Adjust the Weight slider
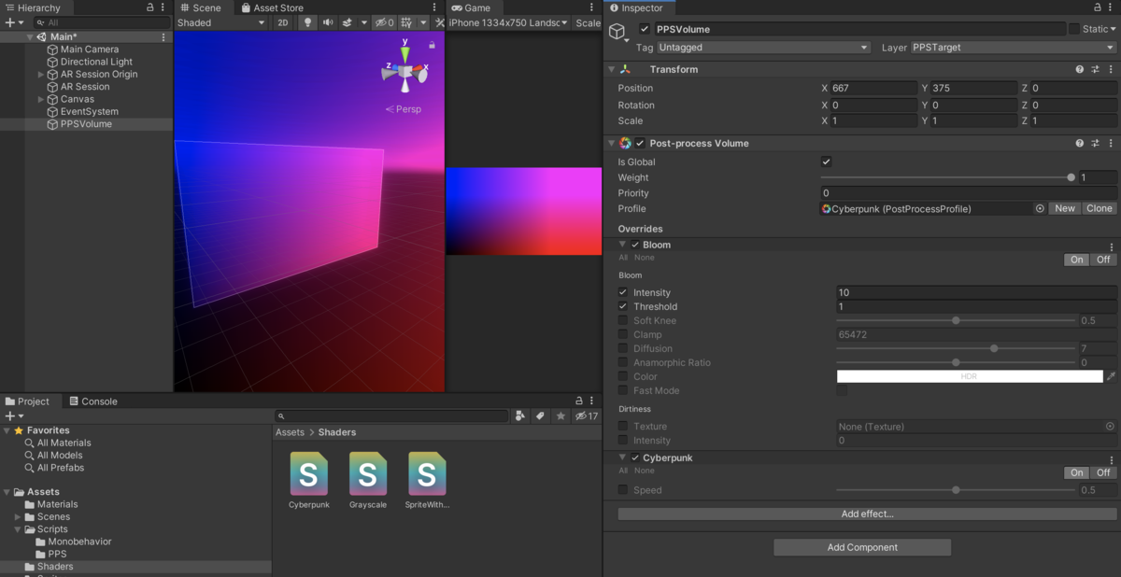The width and height of the screenshot is (1121, 577). coord(948,177)
